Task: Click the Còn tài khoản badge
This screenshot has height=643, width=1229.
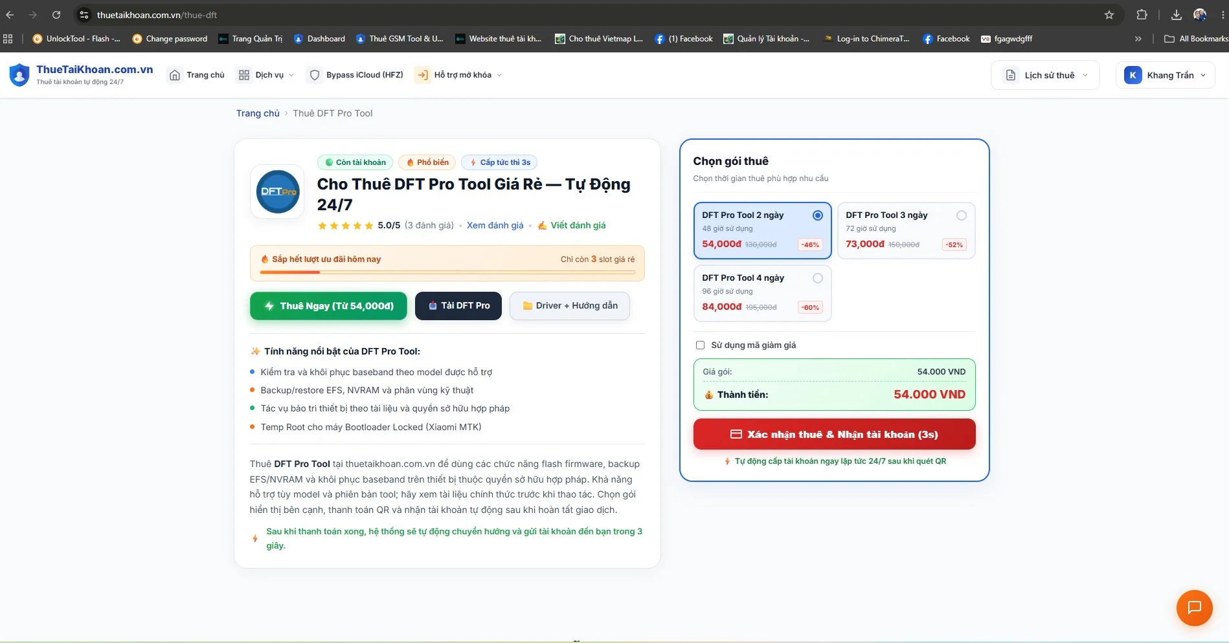Action: point(355,162)
